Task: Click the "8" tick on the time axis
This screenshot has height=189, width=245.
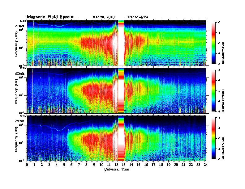Action: [86, 165]
